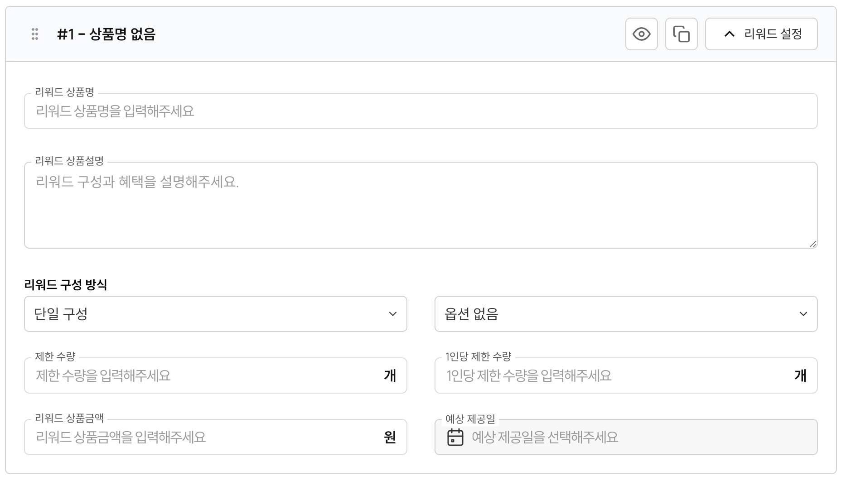Open the 예상 제공일 date picker field

pyautogui.click(x=634, y=437)
